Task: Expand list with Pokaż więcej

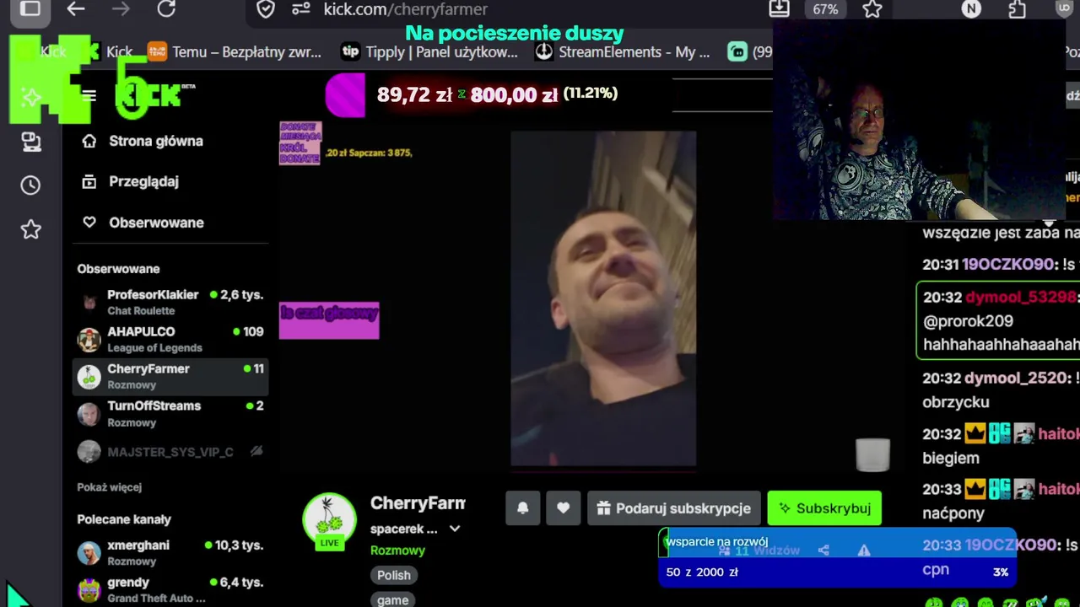Action: pos(110,487)
